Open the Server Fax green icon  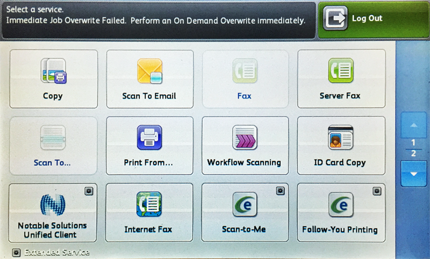pos(341,71)
